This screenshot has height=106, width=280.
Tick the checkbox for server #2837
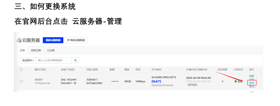click(x=21, y=81)
